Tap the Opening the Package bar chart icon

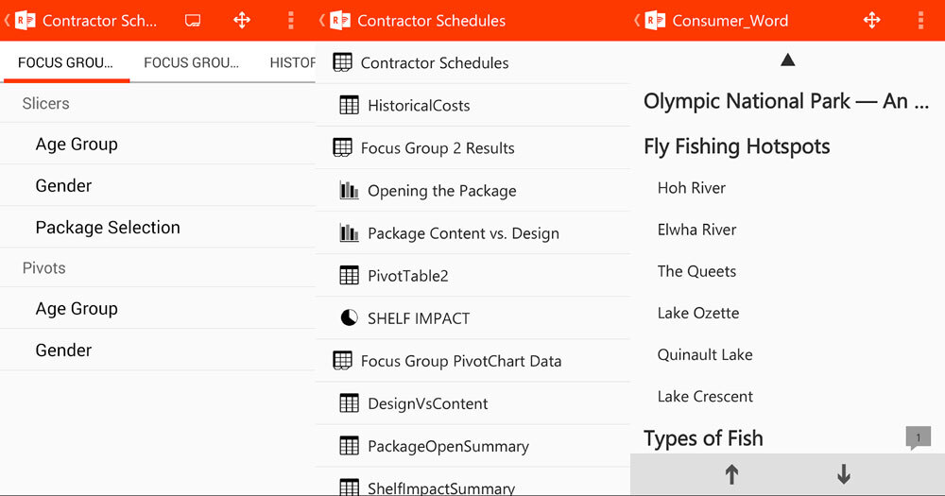pos(349,191)
